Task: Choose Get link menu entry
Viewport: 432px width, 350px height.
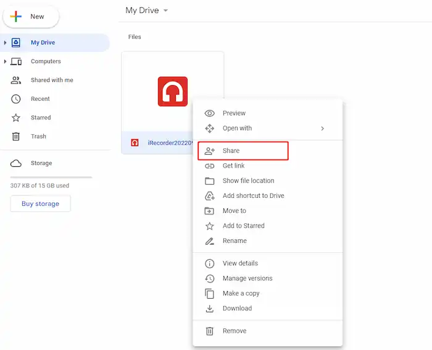Action: pyautogui.click(x=233, y=166)
